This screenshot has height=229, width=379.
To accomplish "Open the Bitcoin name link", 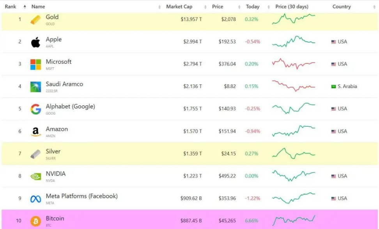I will click(55, 219).
